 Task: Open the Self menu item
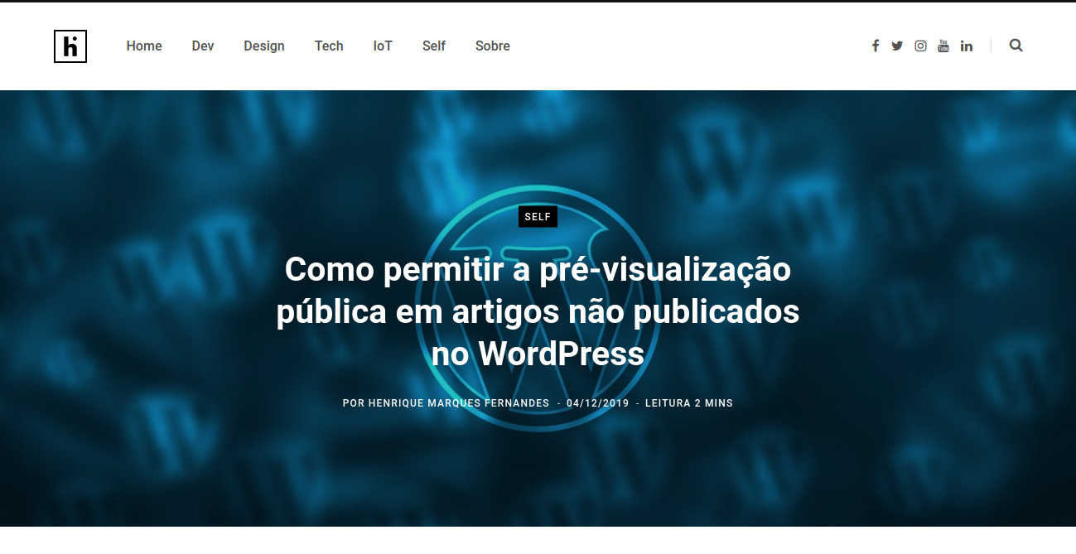click(x=434, y=46)
